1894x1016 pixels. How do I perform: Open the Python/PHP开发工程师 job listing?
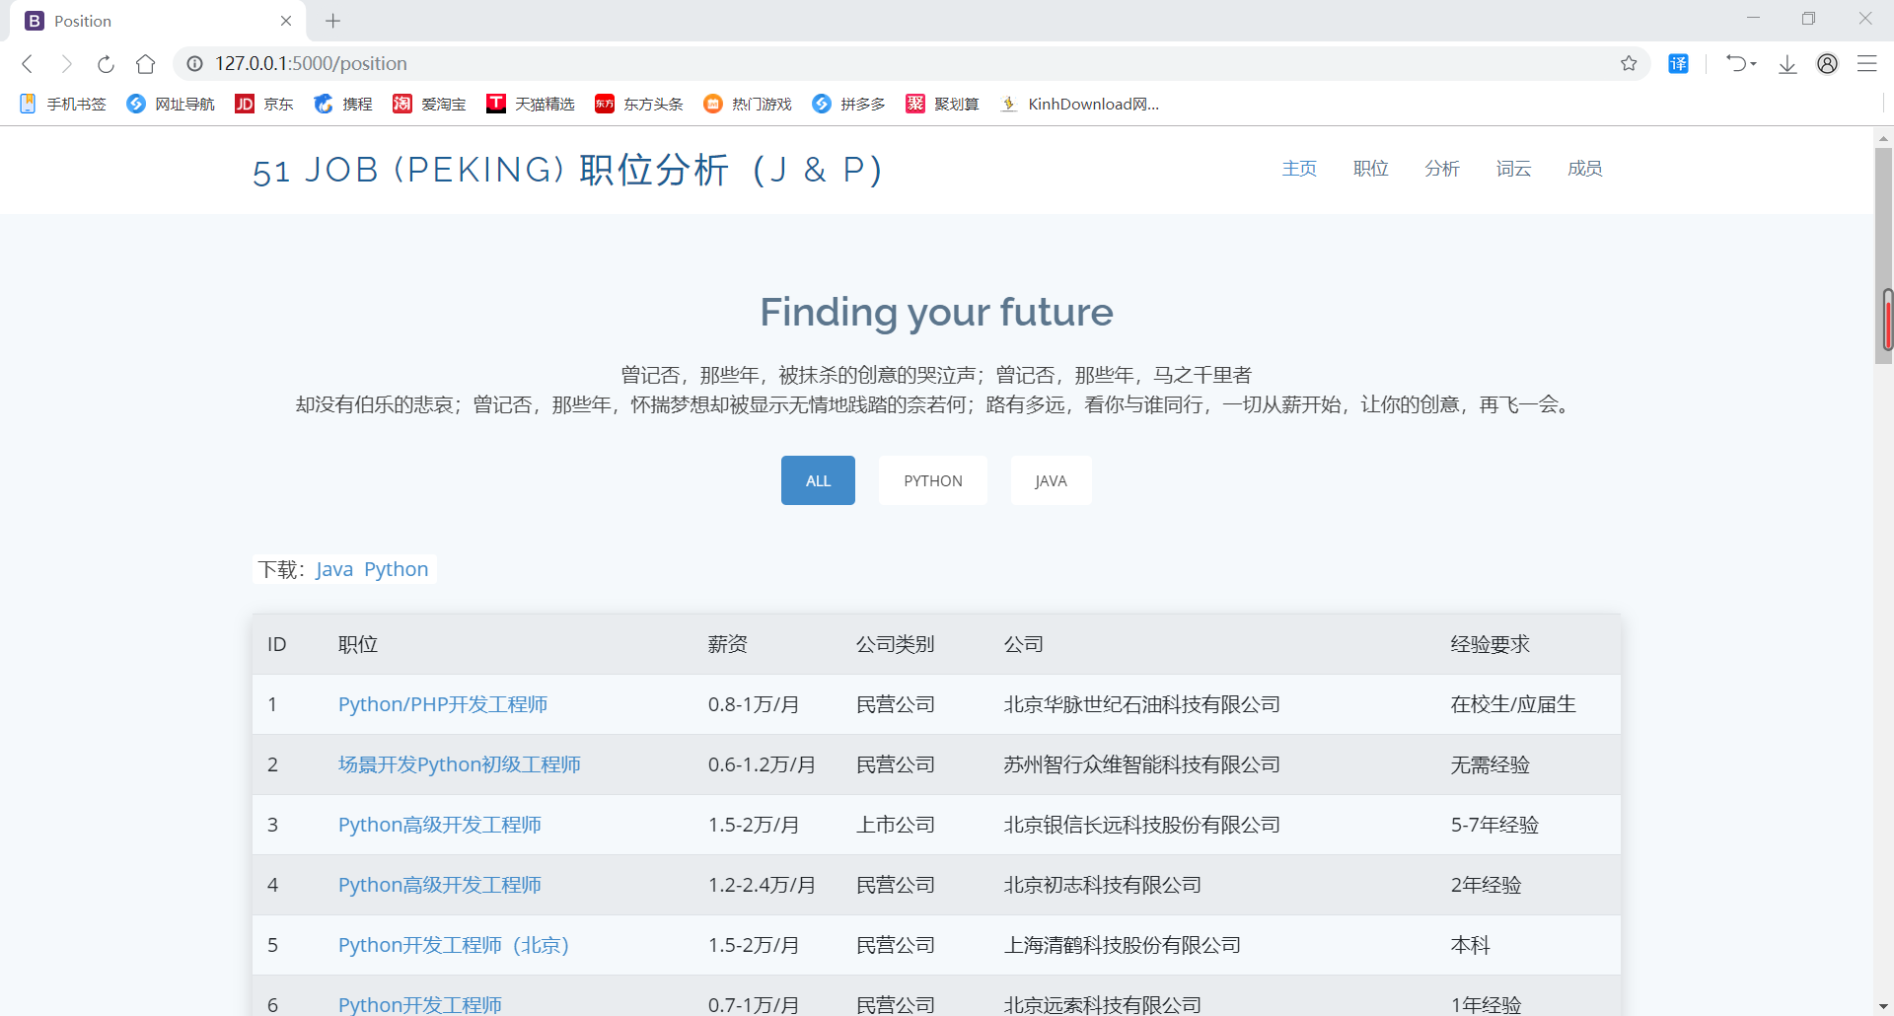click(442, 704)
